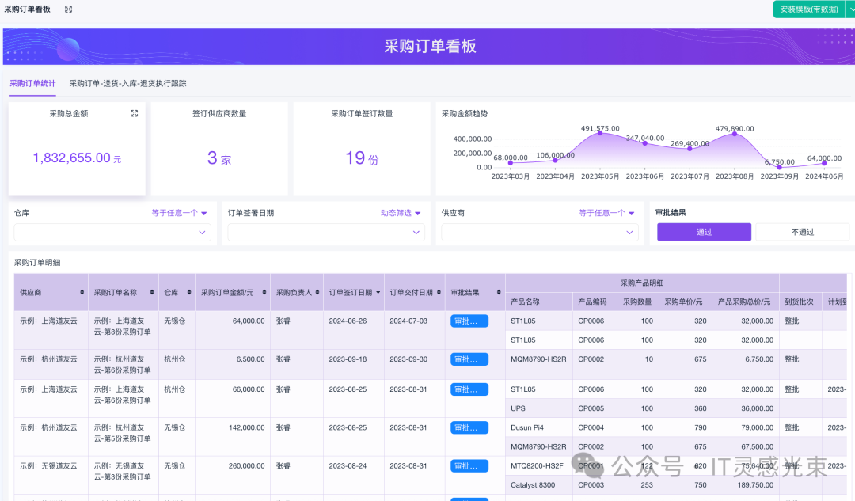Sort by 审批结果 column sort icon

click(x=498, y=292)
